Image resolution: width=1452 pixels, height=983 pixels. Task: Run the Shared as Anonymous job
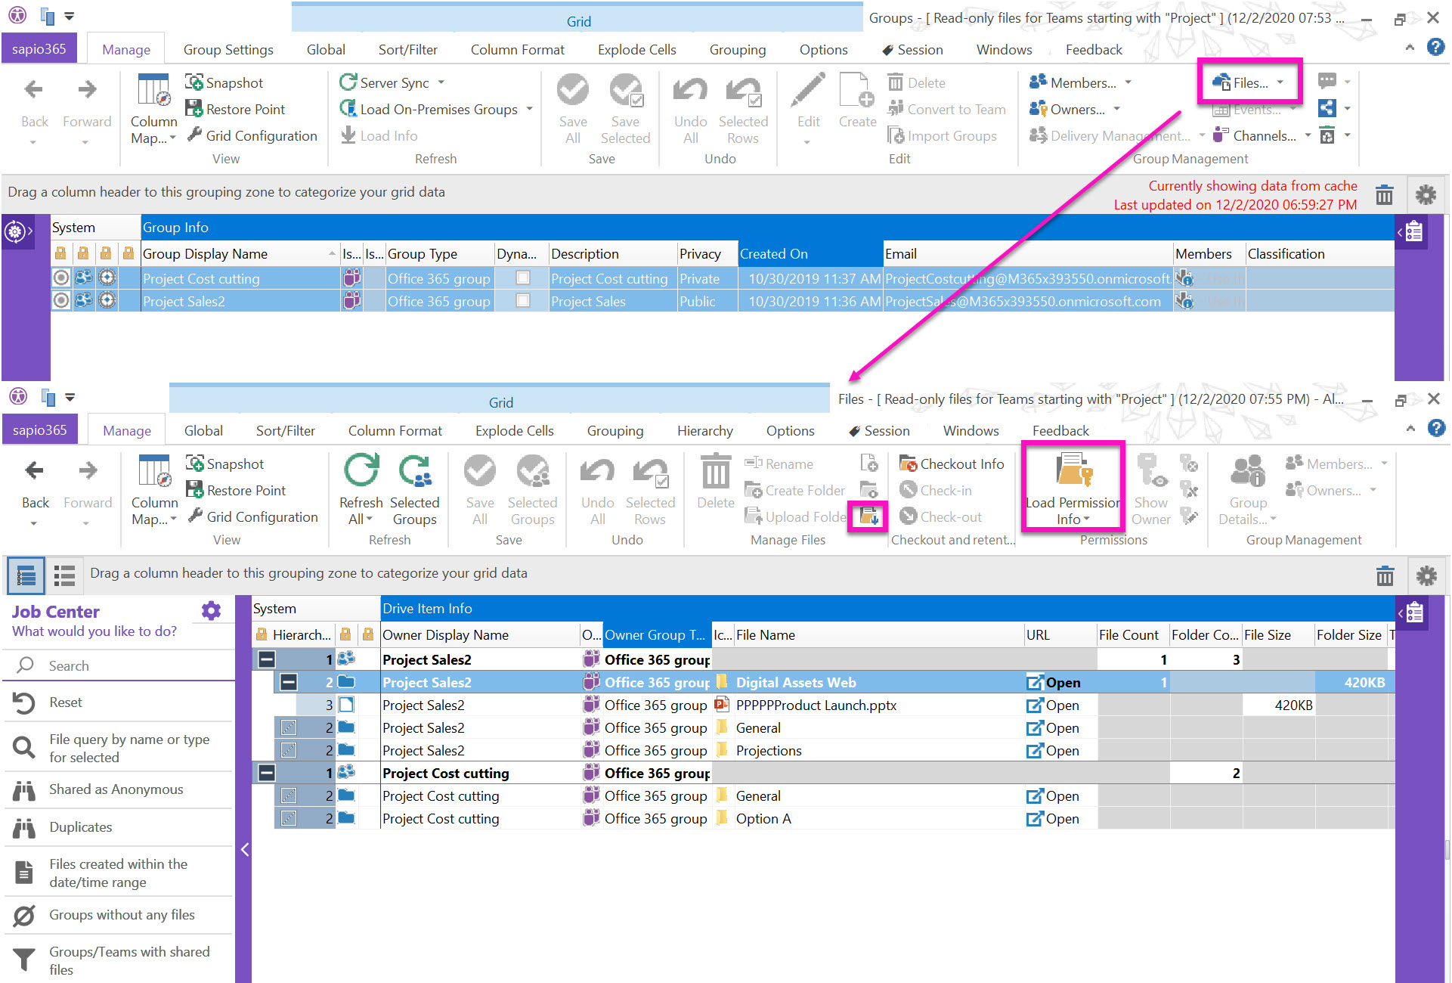point(116,789)
